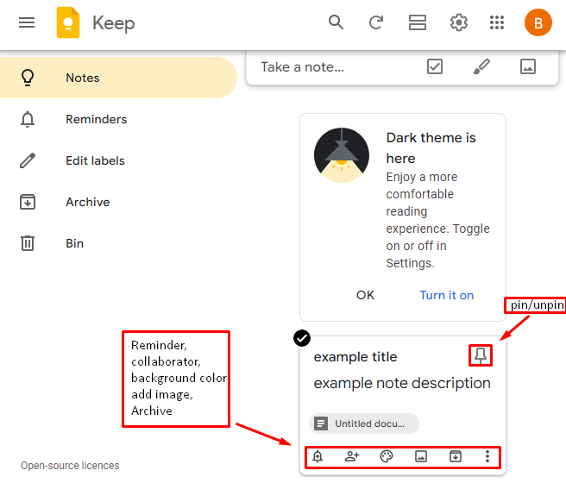Click the Google Keep logo
This screenshot has height=483, width=566.
pos(68,22)
